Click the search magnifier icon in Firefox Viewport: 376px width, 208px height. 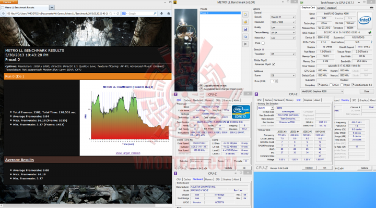point(155,14)
